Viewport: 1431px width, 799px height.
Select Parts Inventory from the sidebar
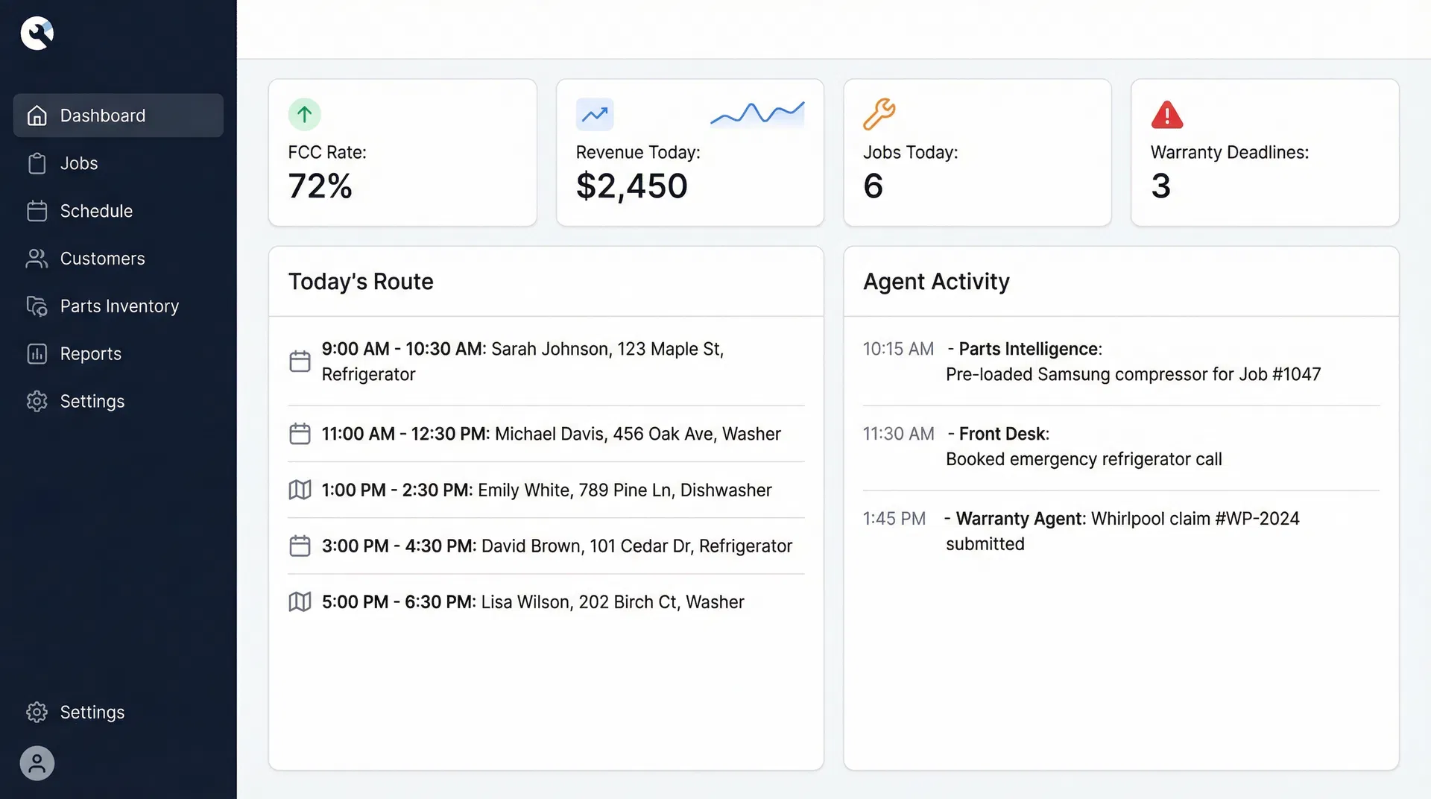click(119, 306)
